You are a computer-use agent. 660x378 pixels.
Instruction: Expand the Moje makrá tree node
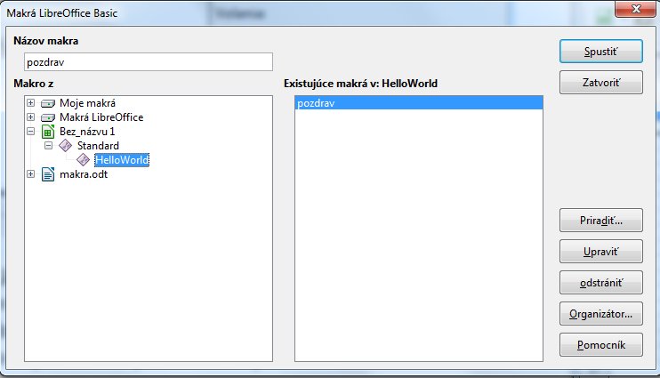coord(31,102)
